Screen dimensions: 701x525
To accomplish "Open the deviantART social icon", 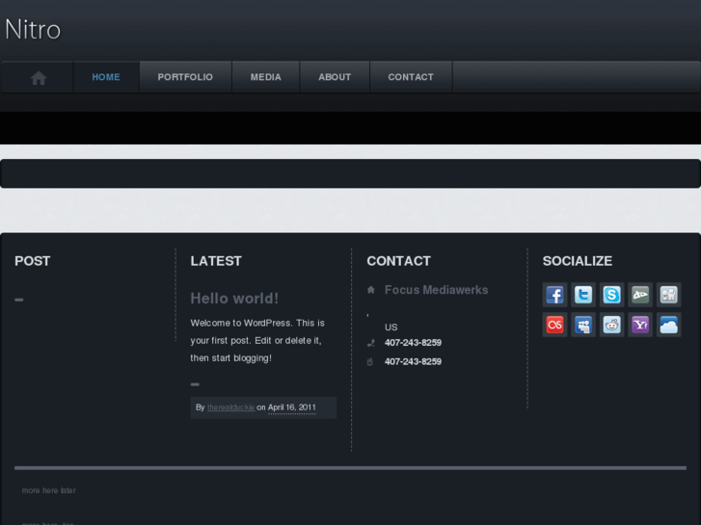I will pyautogui.click(x=640, y=295).
